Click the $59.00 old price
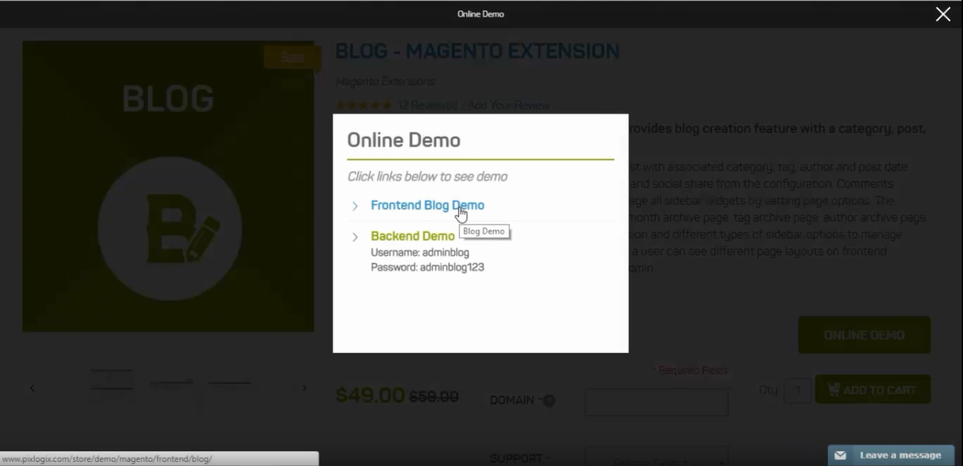The width and height of the screenshot is (963, 466). [x=434, y=397]
